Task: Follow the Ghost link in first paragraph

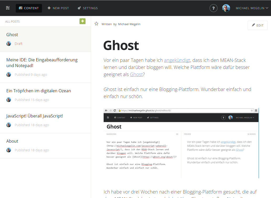Action: point(136,74)
